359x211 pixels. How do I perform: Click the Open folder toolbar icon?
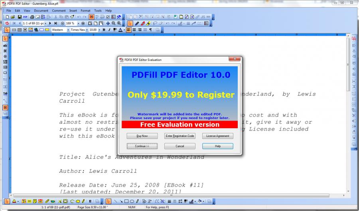tap(13, 17)
